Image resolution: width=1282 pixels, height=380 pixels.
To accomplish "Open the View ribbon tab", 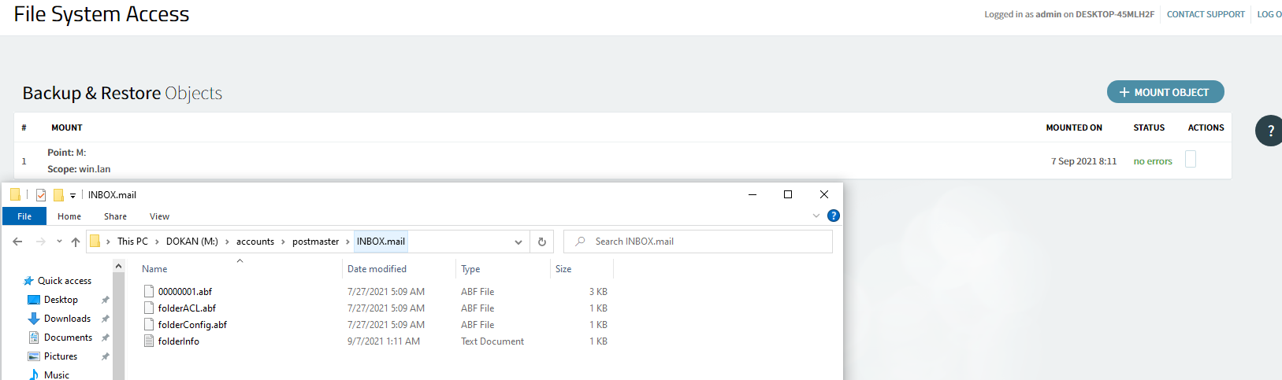I will coord(159,216).
